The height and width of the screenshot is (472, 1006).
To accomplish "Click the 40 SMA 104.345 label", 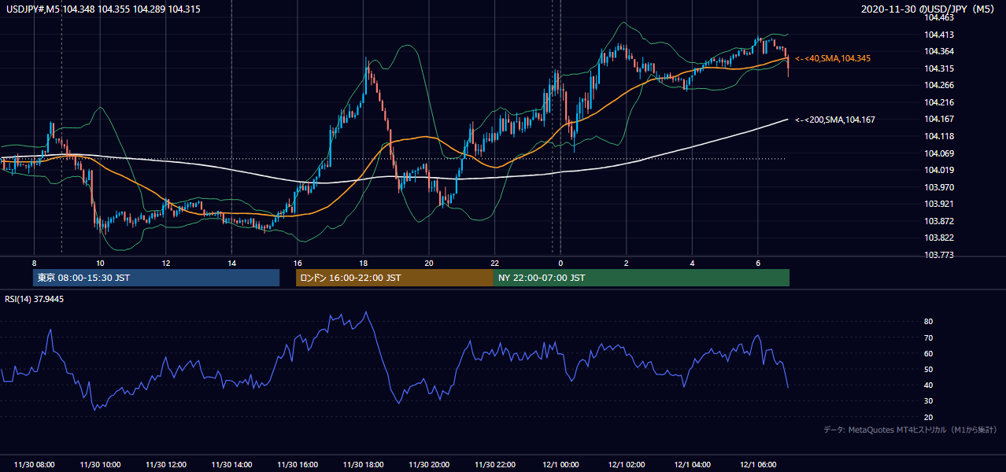I will pyautogui.click(x=833, y=59).
